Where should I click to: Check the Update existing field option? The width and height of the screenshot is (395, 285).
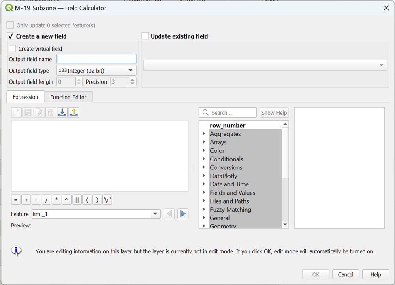coord(145,36)
